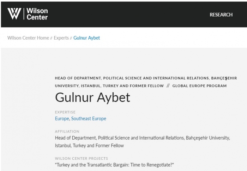The width and height of the screenshot is (247, 171).
Task: Select the Gulnur Aybet breadcrumb item
Action: click(87, 38)
